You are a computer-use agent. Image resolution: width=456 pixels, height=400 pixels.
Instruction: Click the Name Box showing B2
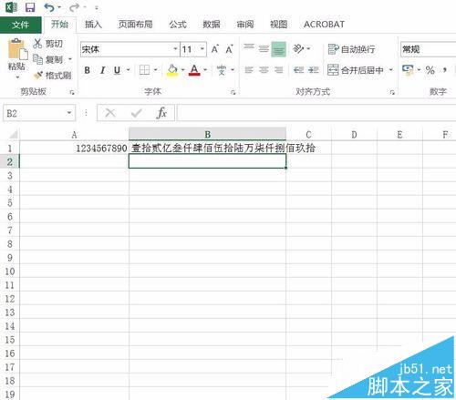34,113
